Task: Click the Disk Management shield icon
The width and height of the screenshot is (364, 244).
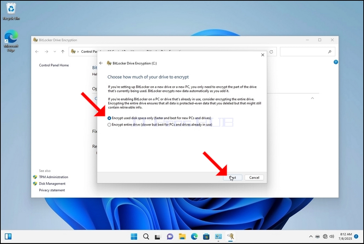Action: pos(35,184)
